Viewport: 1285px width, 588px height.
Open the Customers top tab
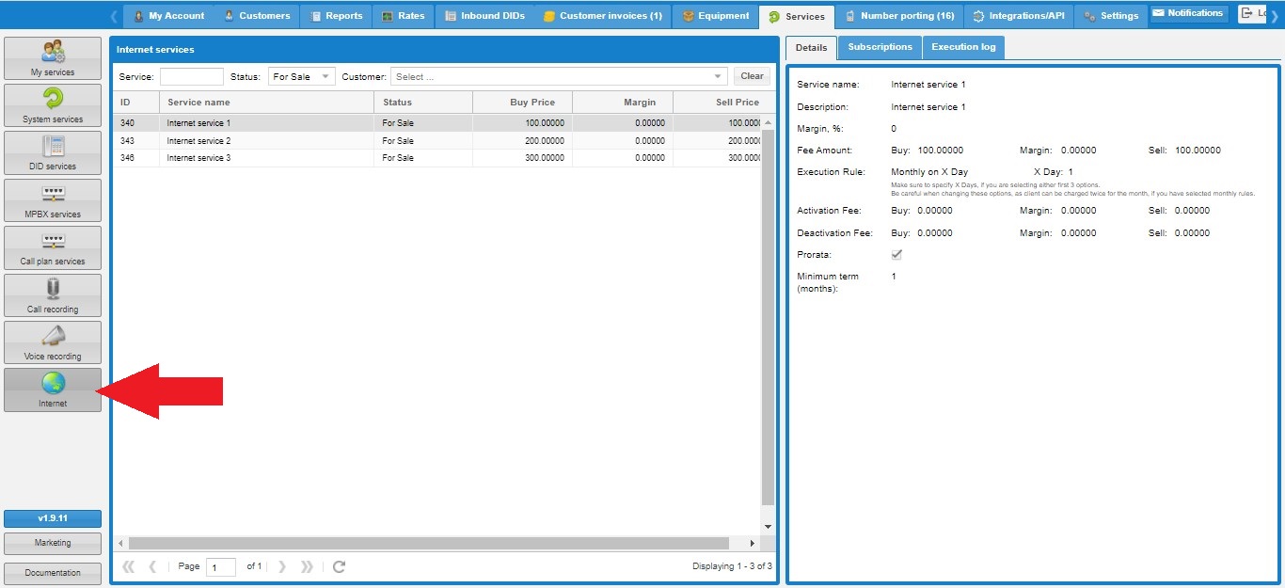(x=257, y=16)
